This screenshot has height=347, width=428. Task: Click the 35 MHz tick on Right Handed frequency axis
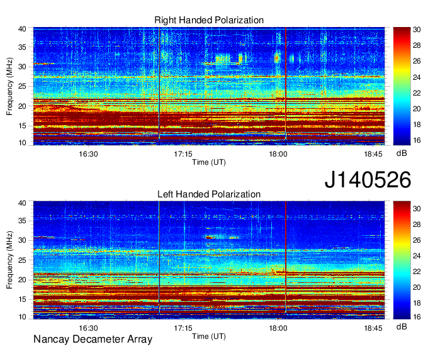(x=22, y=47)
